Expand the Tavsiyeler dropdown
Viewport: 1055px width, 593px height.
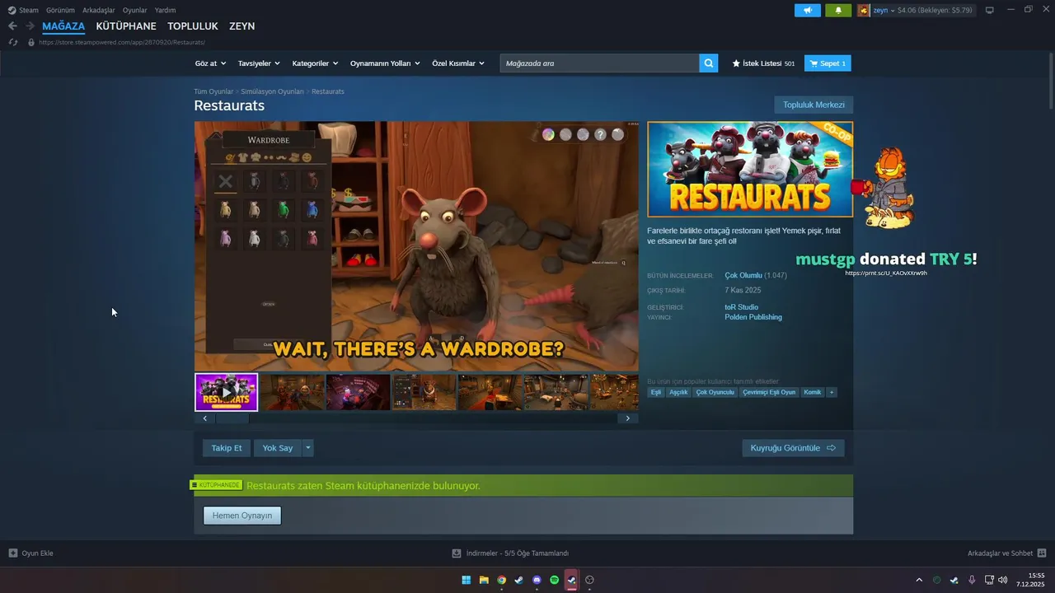coord(259,63)
